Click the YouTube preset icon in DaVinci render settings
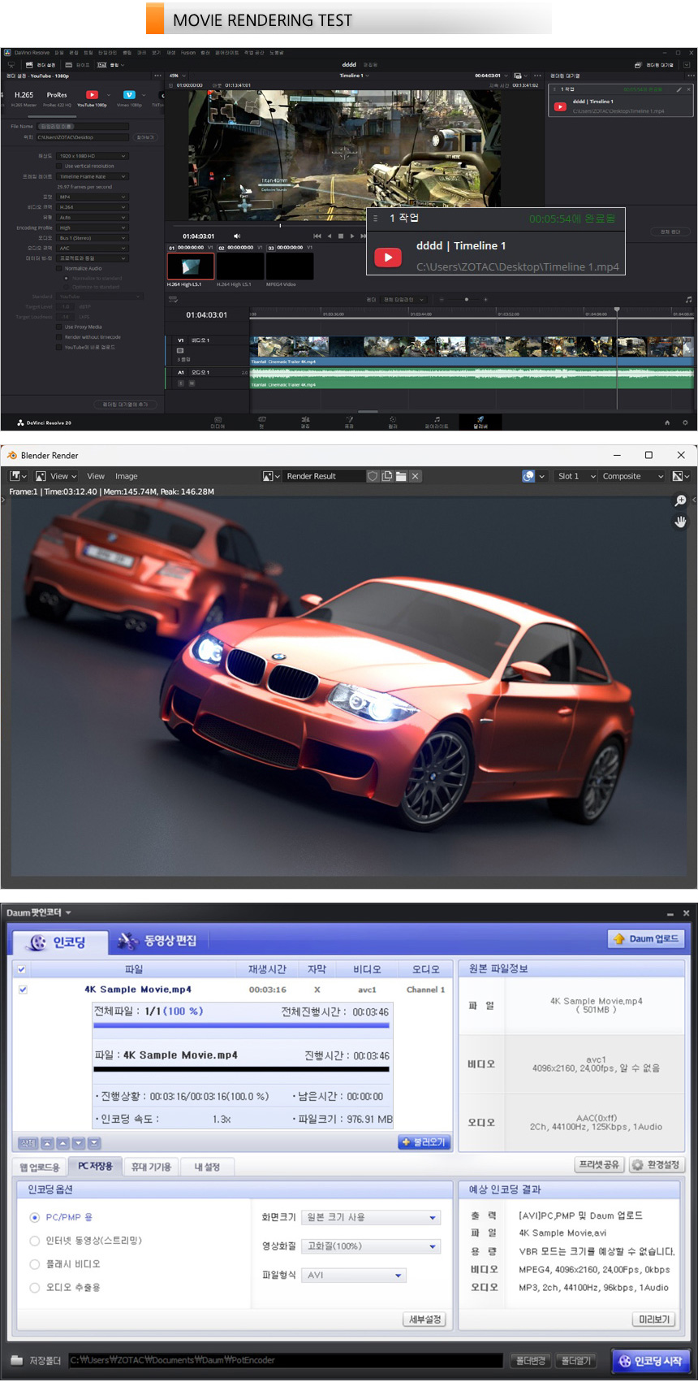 pyautogui.click(x=92, y=95)
